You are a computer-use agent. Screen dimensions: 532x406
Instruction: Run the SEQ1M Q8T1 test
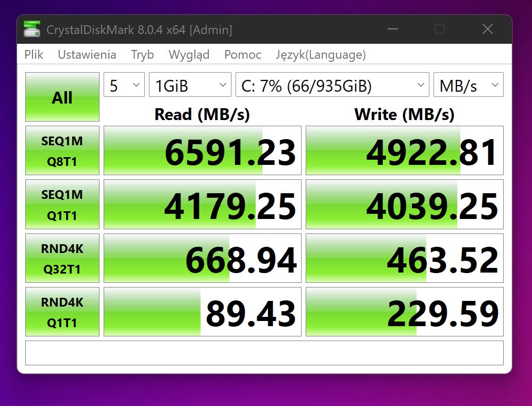coord(62,150)
